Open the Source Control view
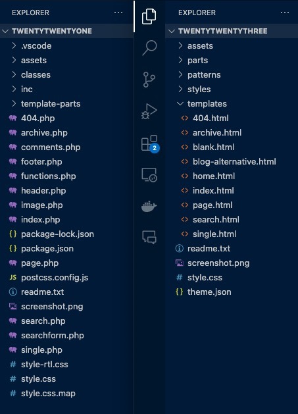This screenshot has height=414, width=298. (149, 79)
